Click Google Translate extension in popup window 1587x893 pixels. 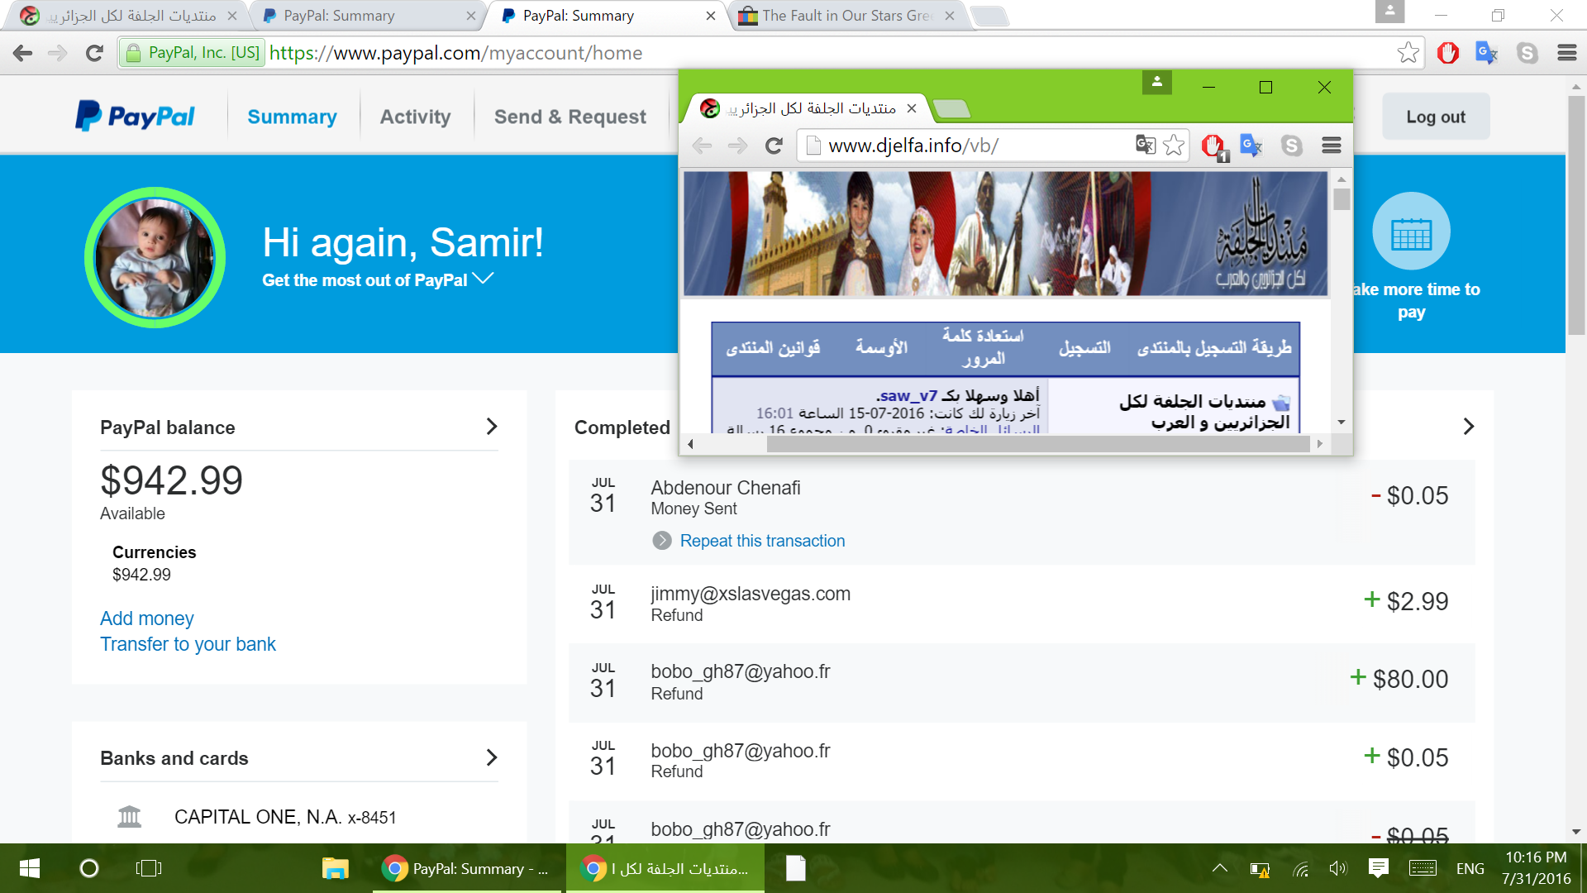tap(1251, 146)
